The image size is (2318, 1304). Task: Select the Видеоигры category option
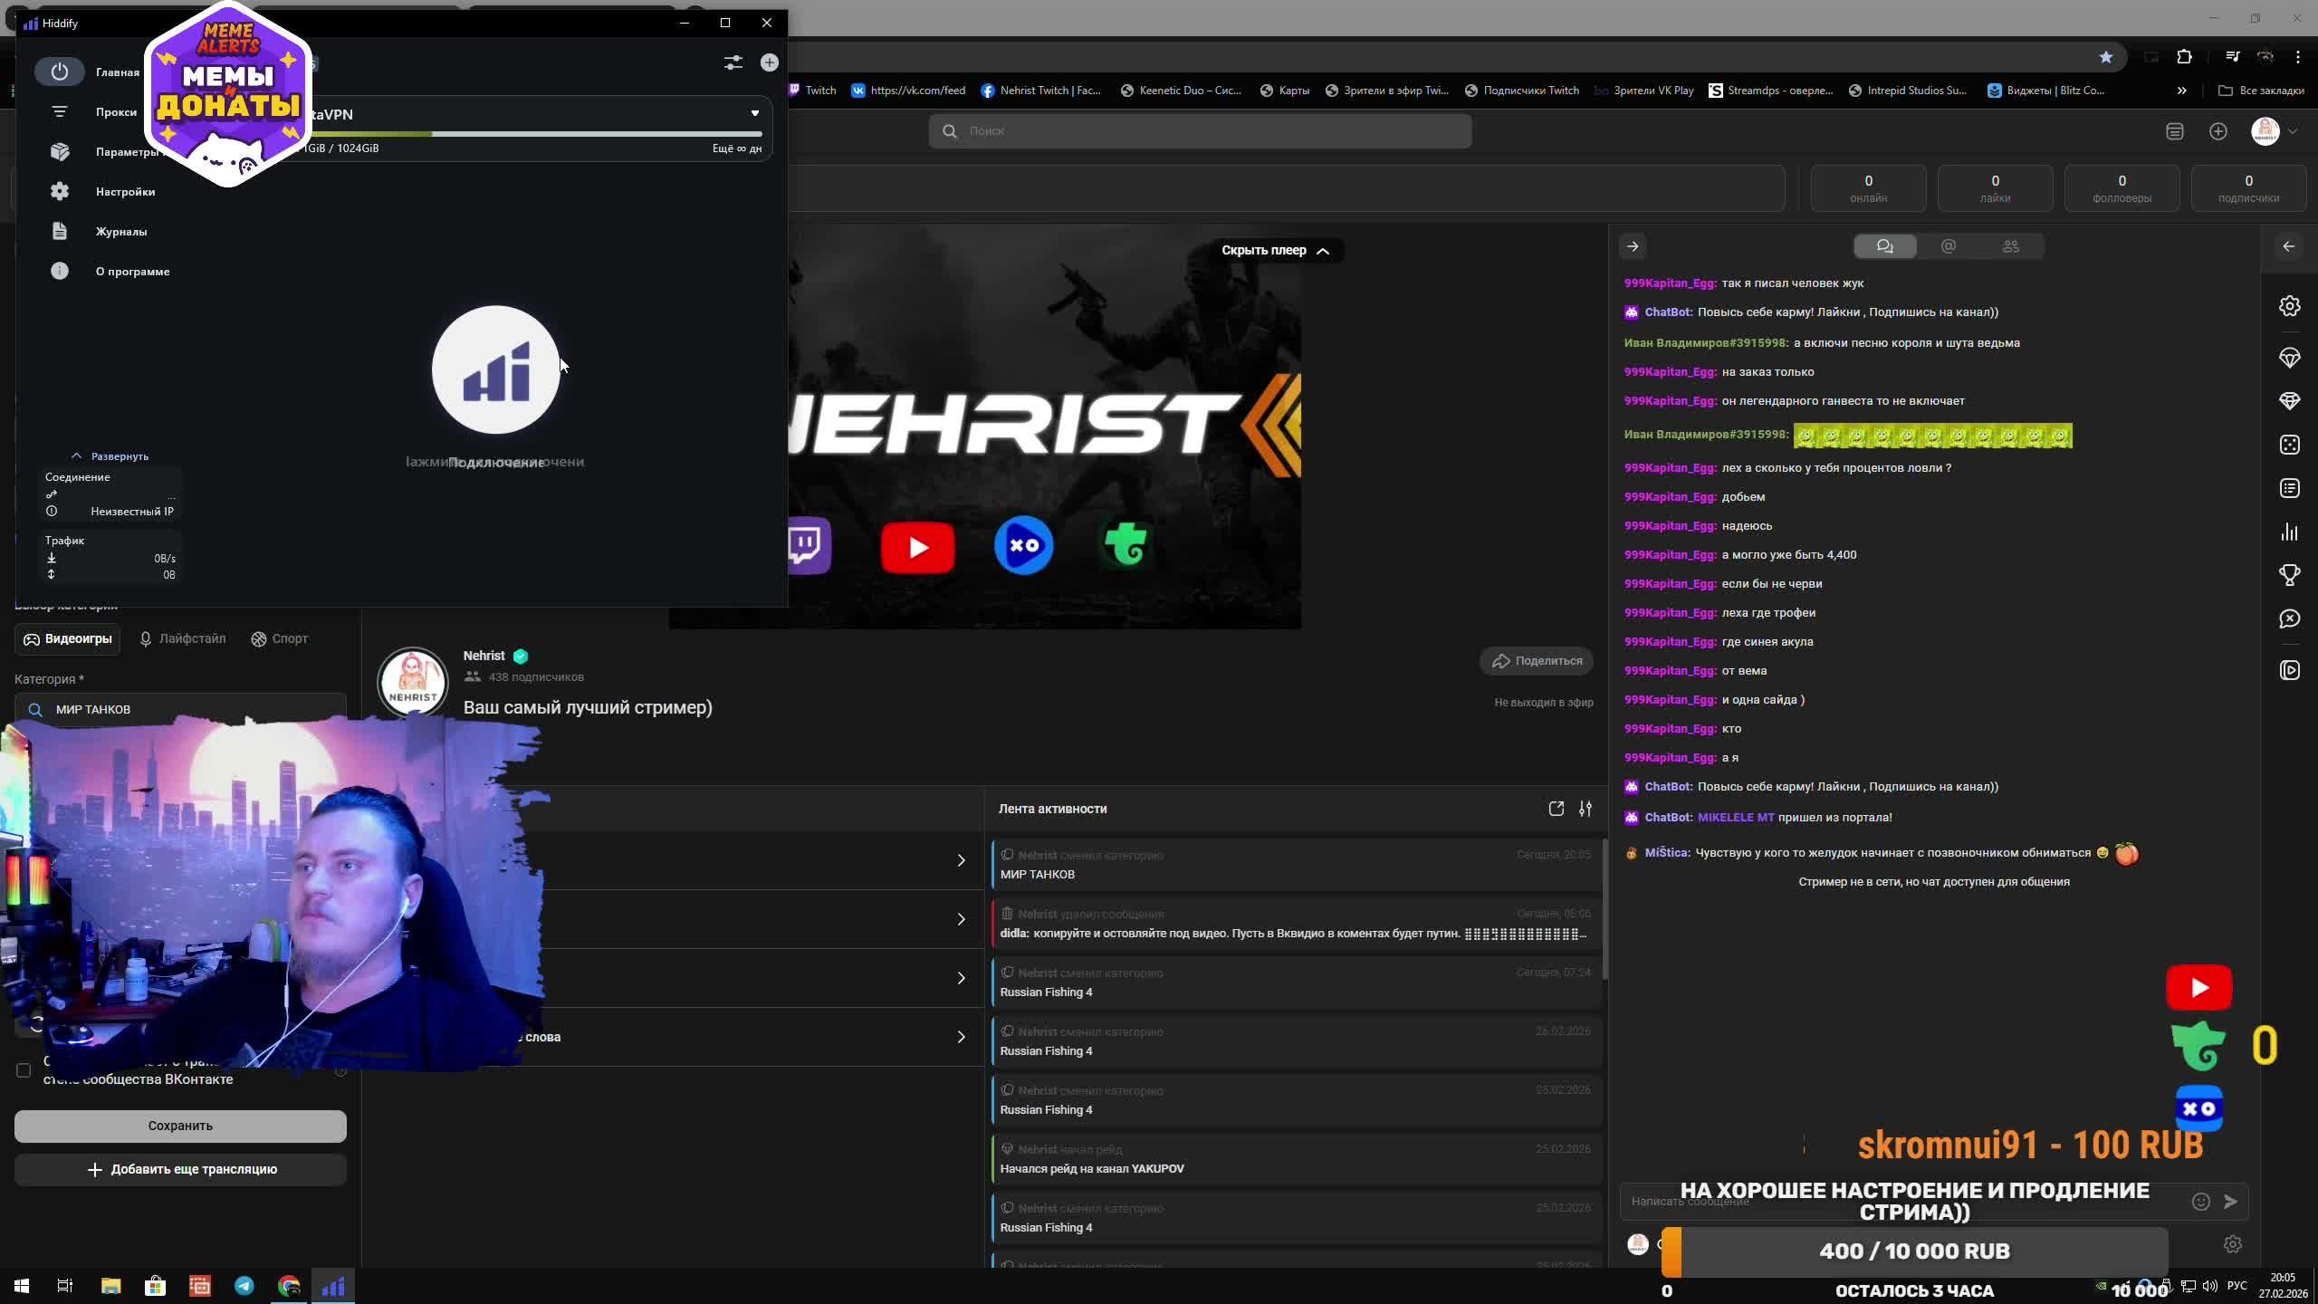pos(68,638)
